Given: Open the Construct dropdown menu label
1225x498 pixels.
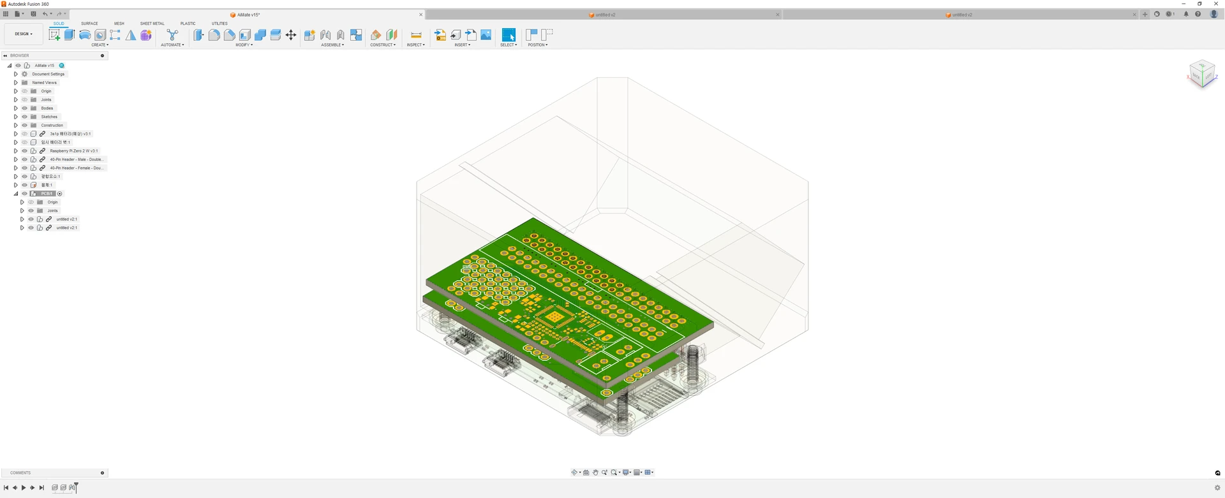Looking at the screenshot, I should [x=383, y=45].
